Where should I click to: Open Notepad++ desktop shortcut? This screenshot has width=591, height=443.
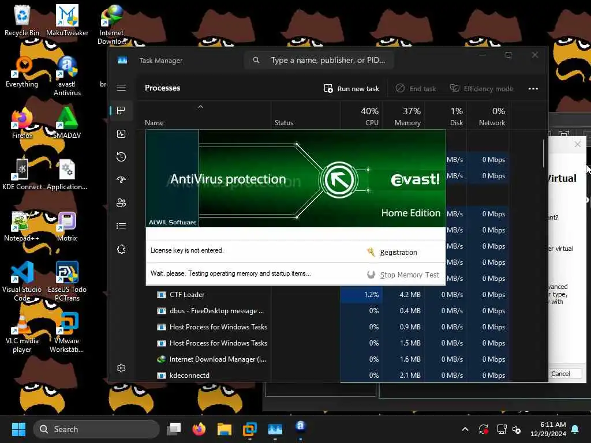(x=22, y=226)
